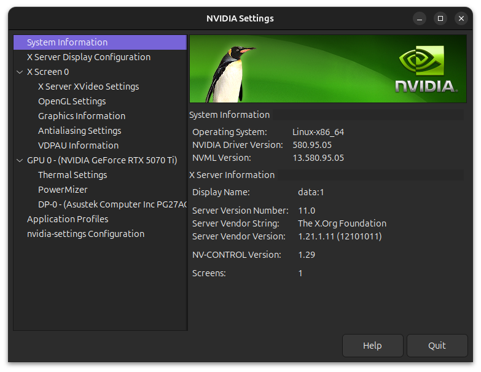This screenshot has height=372, width=481.
Task: Minimize the NVIDIA Settings window
Action: 420,18
